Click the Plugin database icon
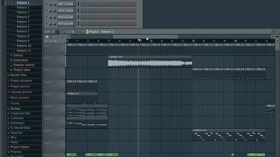Image resolution: width=280 pixels, height=157 pixels. tap(8, 81)
